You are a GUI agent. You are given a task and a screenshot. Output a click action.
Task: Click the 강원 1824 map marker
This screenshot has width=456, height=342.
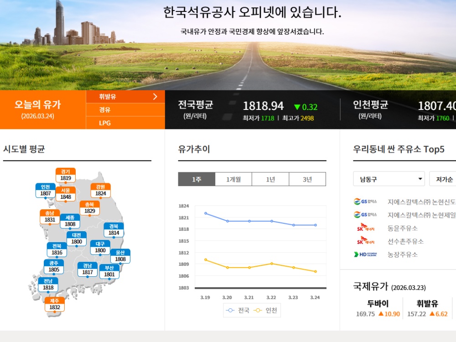(101, 191)
